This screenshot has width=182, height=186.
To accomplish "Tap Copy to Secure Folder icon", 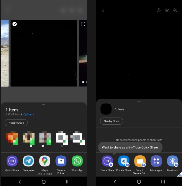I will pos(140,161).
